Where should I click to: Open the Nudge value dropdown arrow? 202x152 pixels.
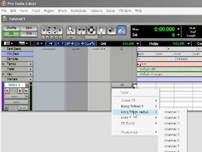click(x=189, y=43)
